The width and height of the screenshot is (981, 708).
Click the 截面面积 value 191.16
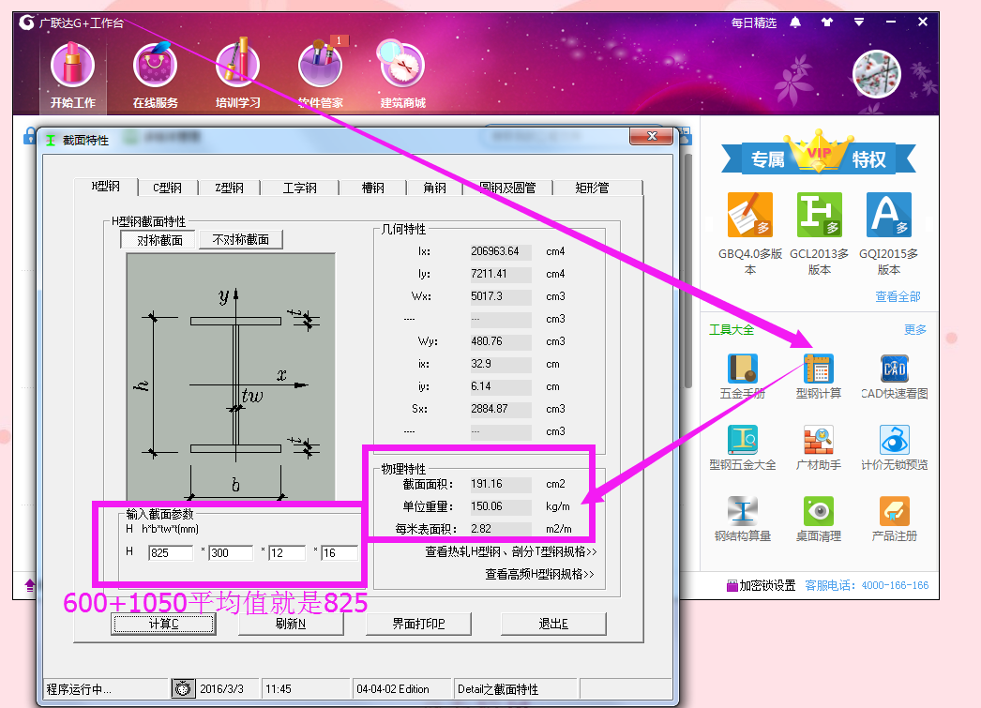501,484
